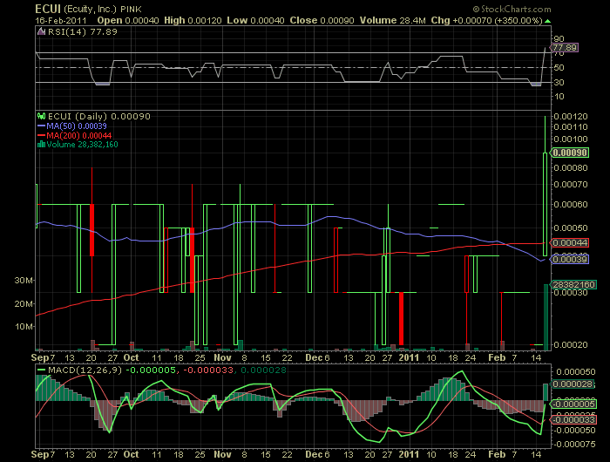Click the purple 77.89 RSI value tag
The height and width of the screenshot is (462, 610).
pyautogui.click(x=565, y=47)
